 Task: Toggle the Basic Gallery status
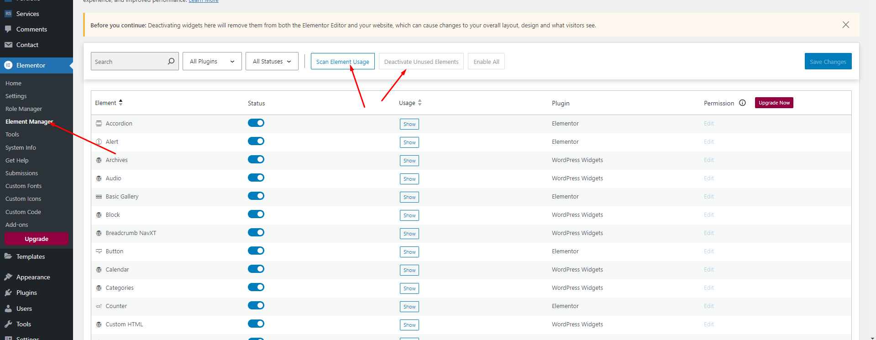[x=256, y=196]
